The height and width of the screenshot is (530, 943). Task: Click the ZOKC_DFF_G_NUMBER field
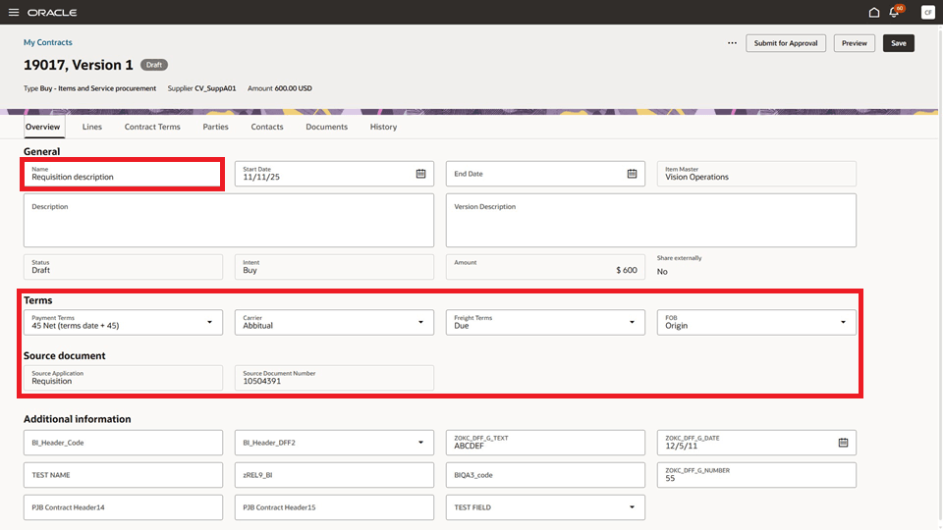pos(756,475)
